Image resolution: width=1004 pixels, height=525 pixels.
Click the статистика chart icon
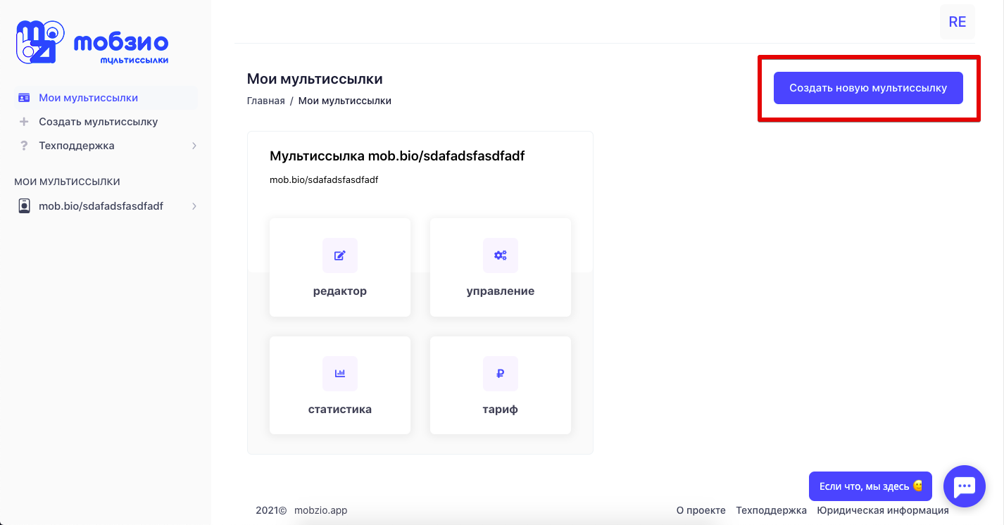coord(340,374)
